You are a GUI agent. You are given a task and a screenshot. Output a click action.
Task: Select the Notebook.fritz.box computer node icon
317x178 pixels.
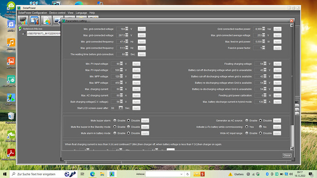point(20,28)
